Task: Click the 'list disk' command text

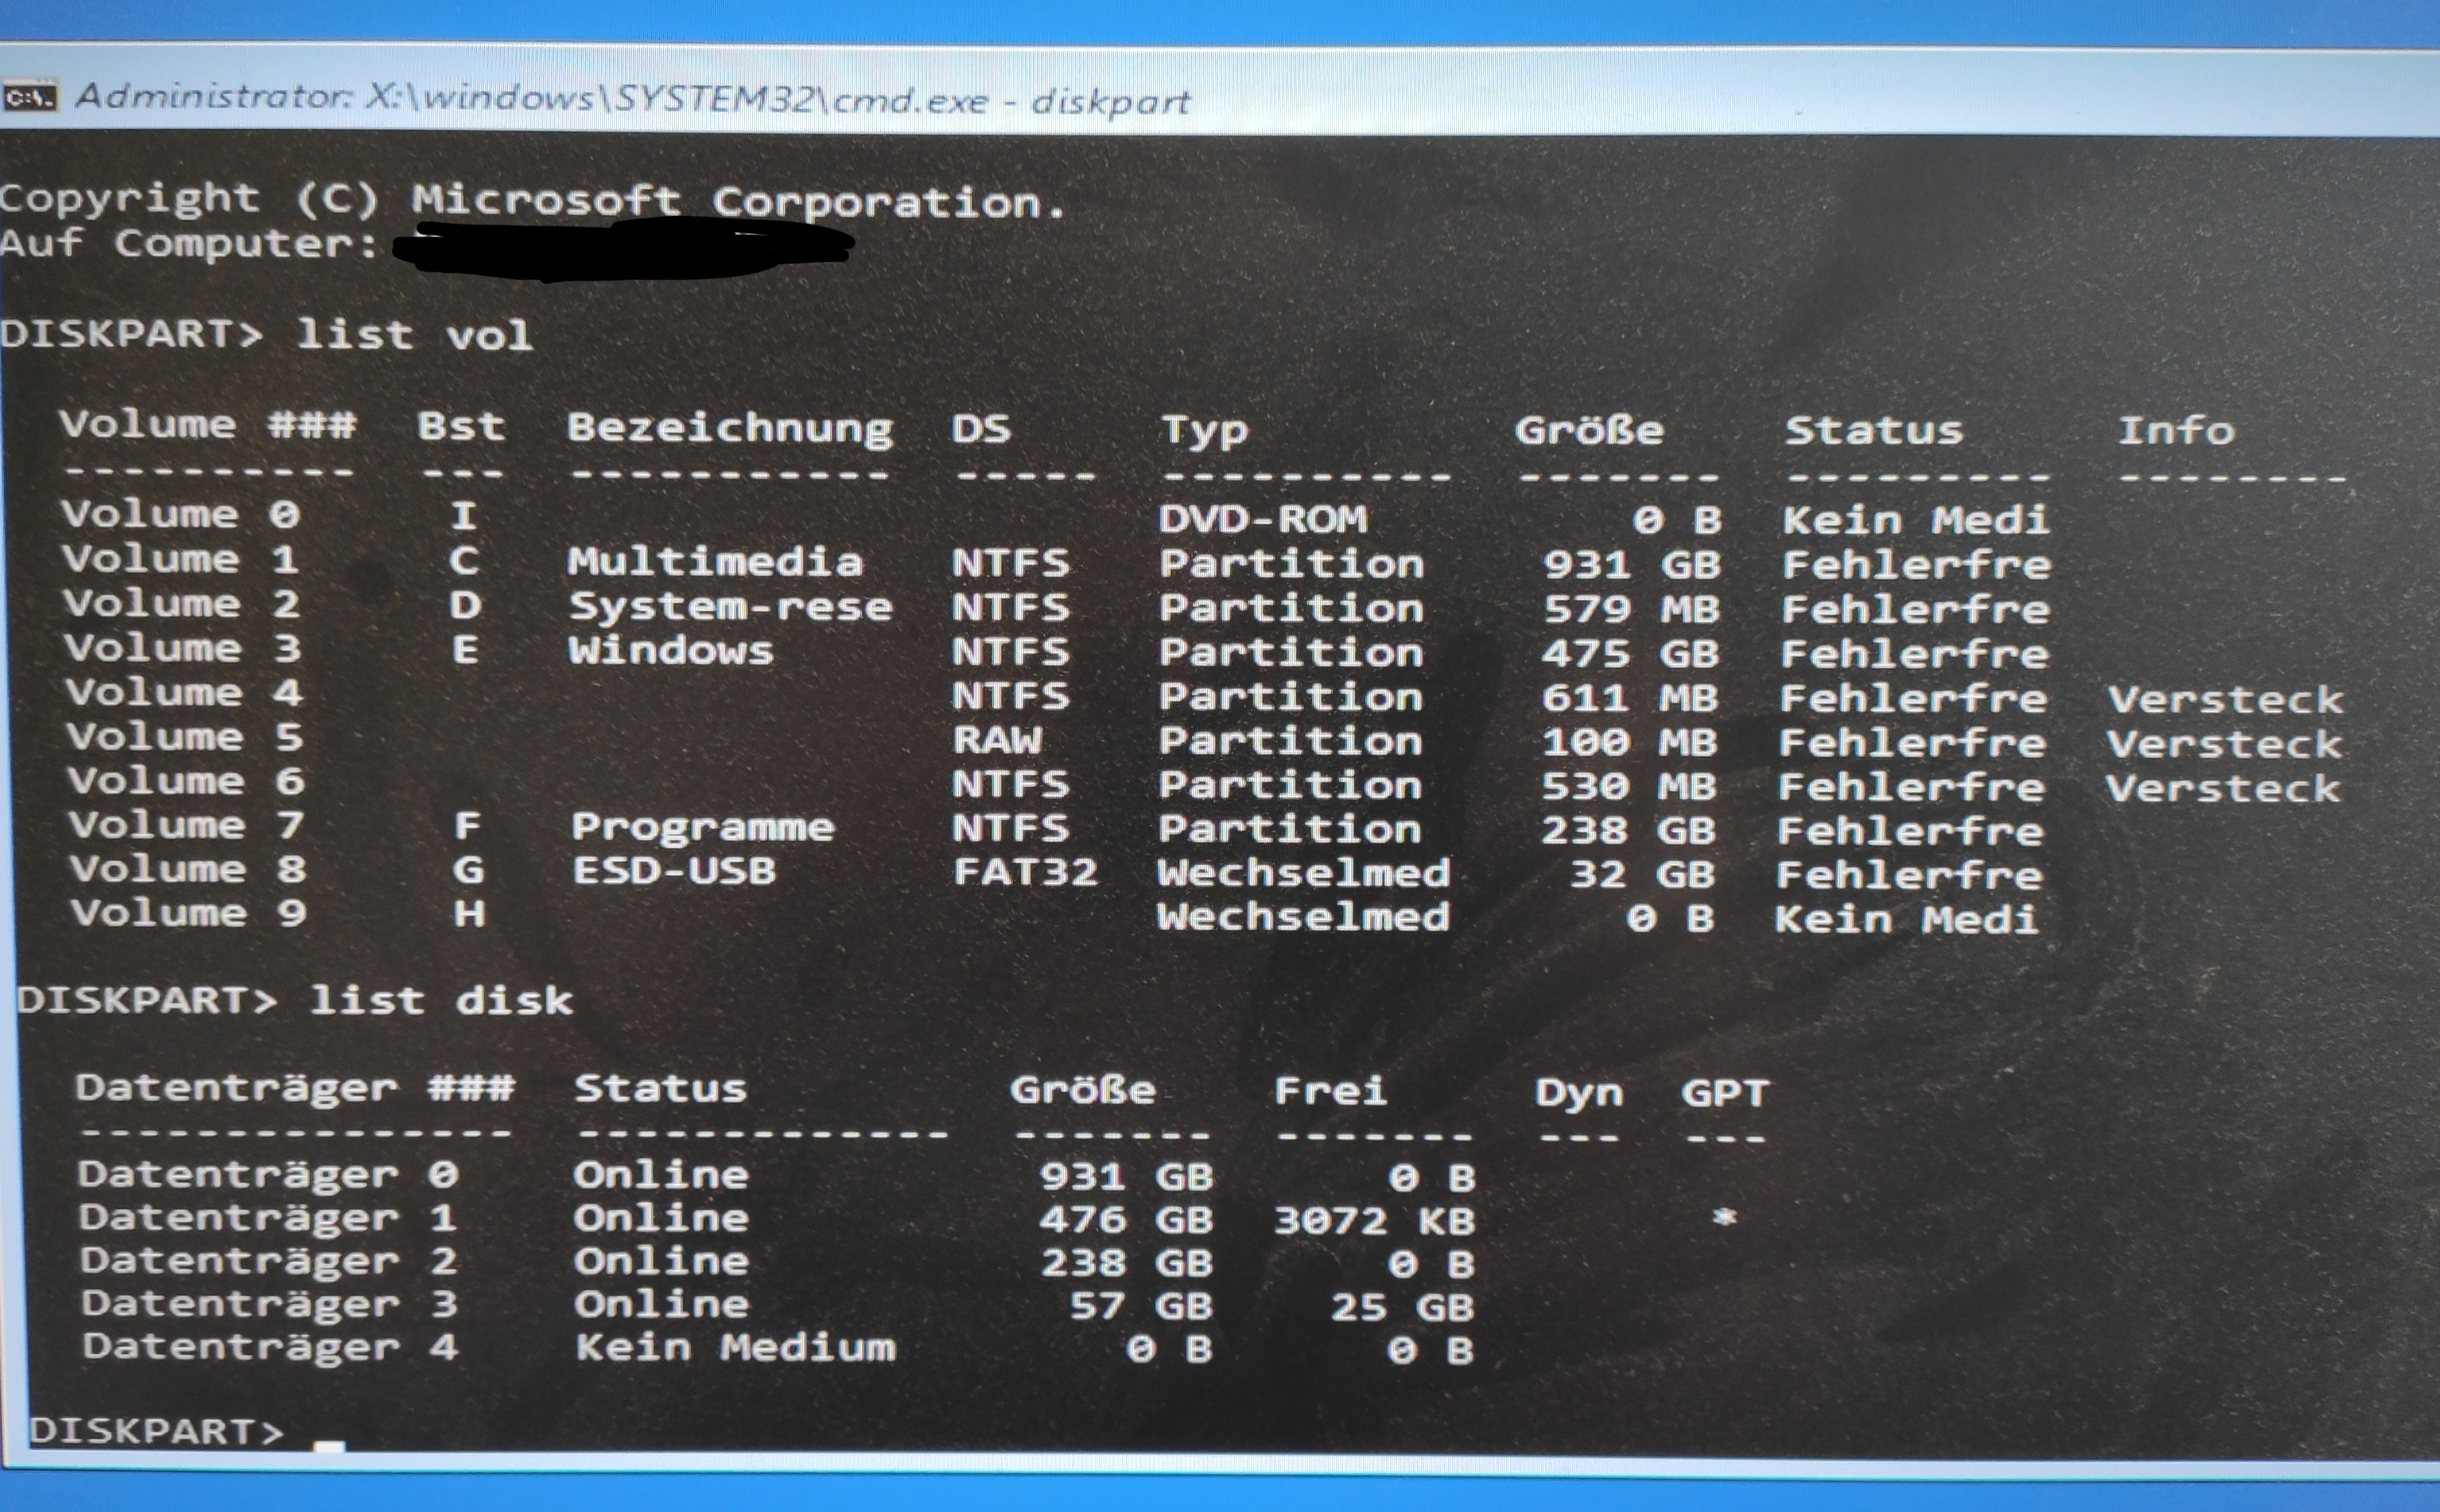Action: pos(440,1000)
